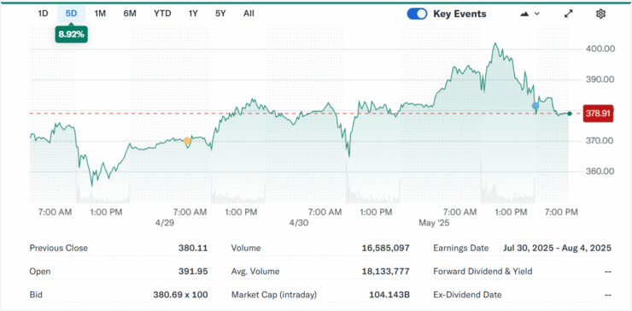
Task: Click the green end-of-line price dot
Action: tap(569, 114)
